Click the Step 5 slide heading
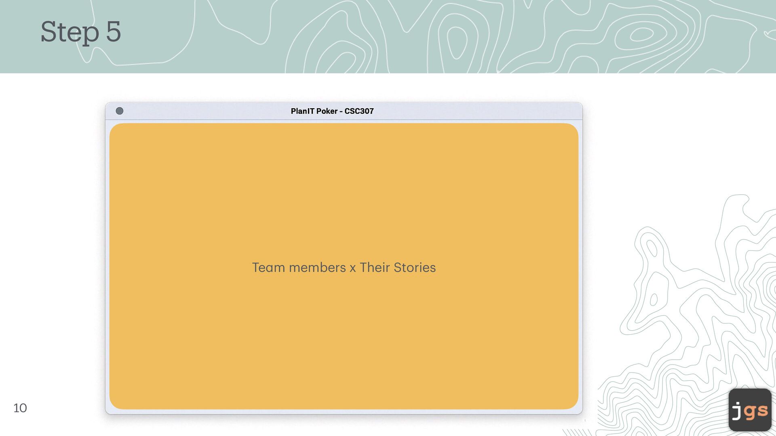The height and width of the screenshot is (436, 776). (x=80, y=32)
